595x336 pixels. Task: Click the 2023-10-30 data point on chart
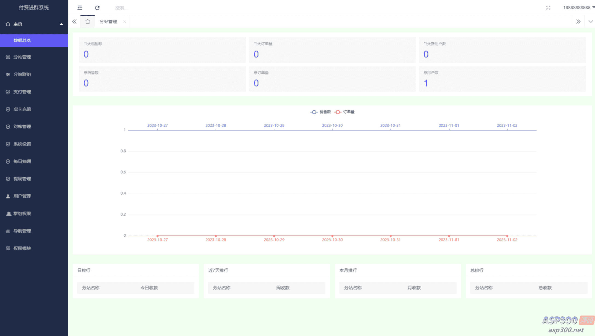(332, 236)
